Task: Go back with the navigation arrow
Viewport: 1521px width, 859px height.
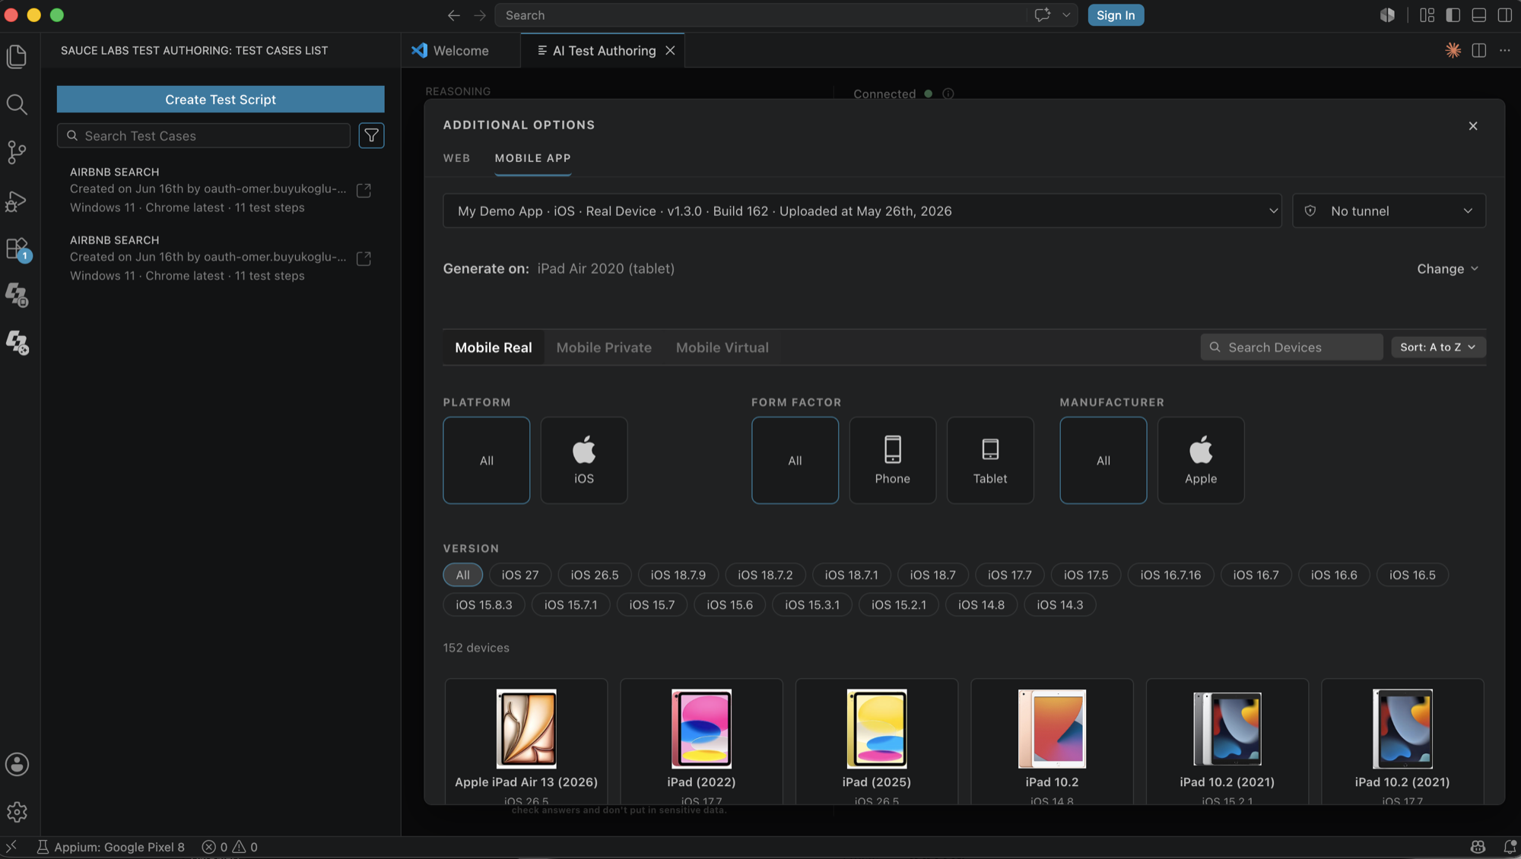Action: [x=454, y=15]
